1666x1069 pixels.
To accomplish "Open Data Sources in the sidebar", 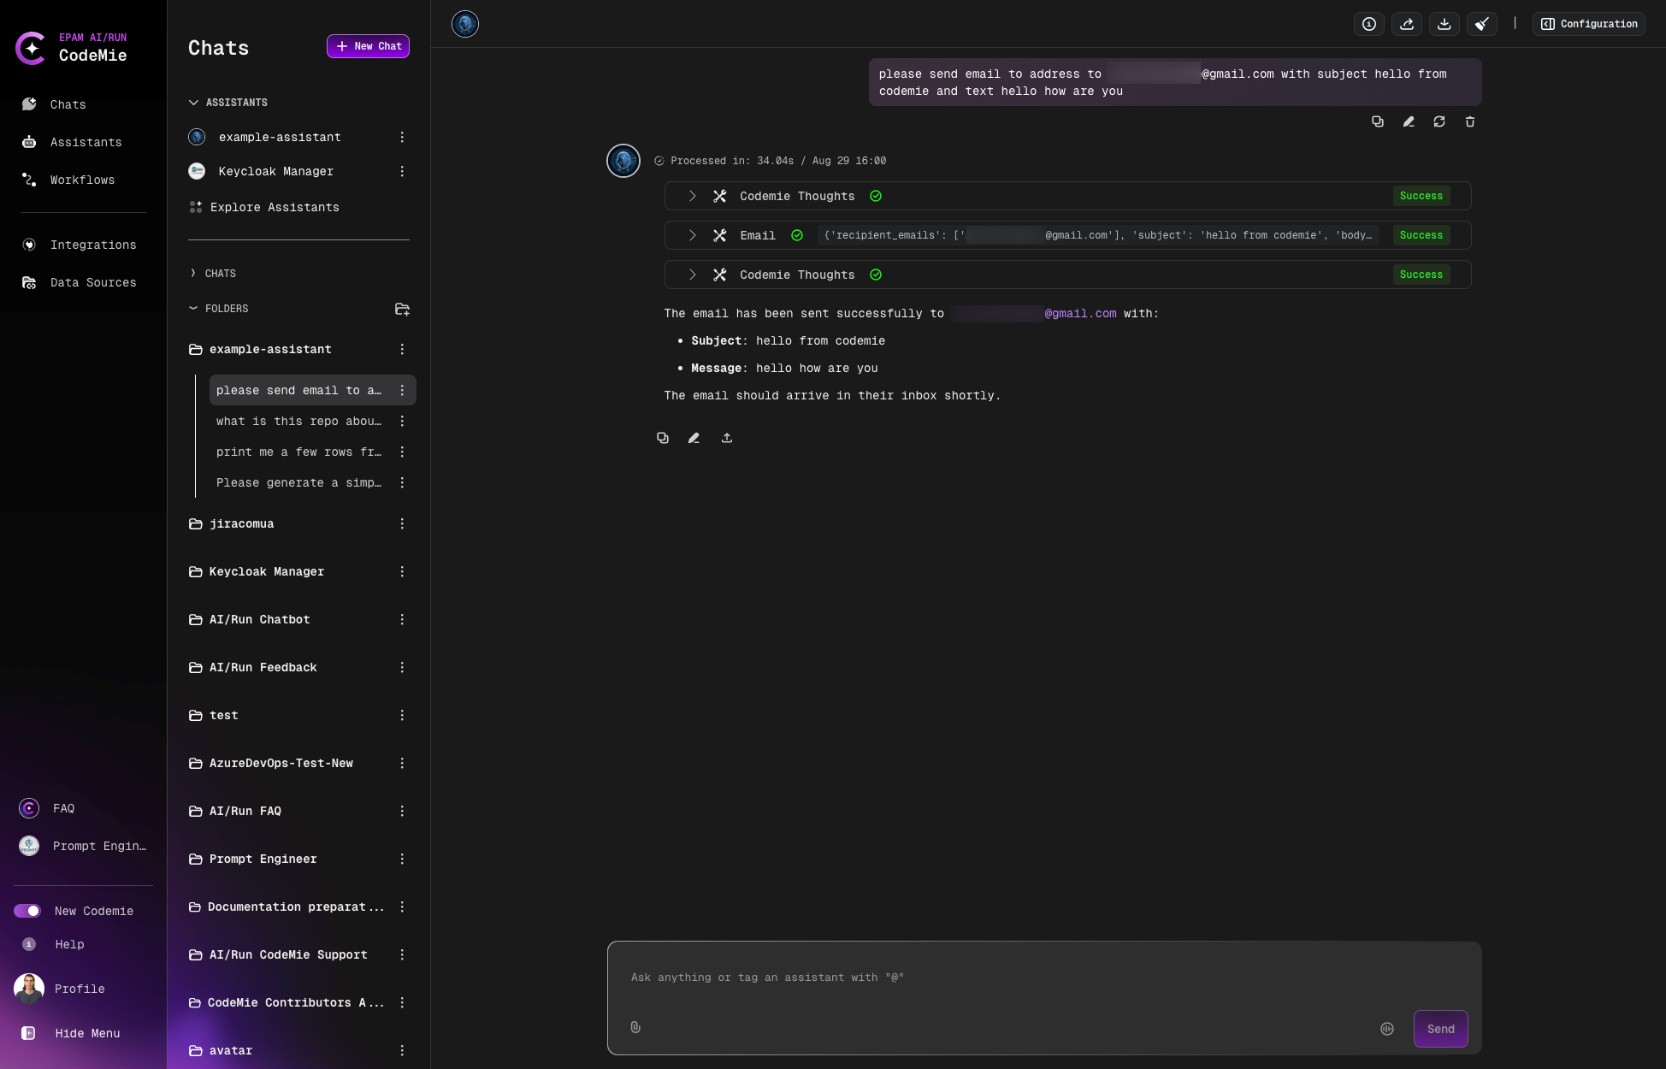I will coord(92,282).
